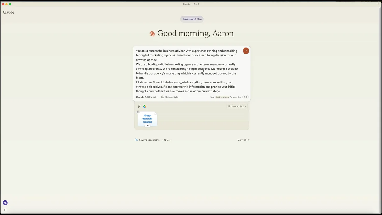Remove the hiring-decision-scenario attachment with the X
Screen dimensions: 382x215
coord(138,112)
